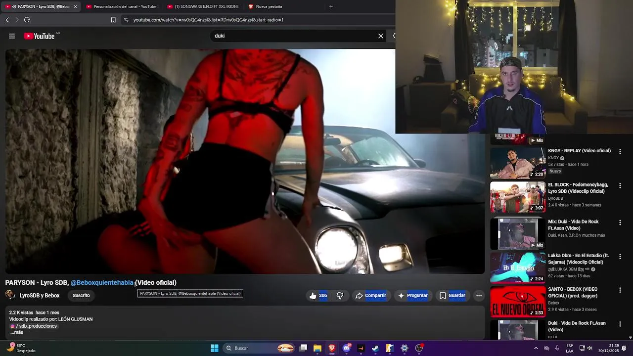This screenshot has width=633, height=356.
Task: Click the Brave browser taskbar icon
Action: tap(332, 348)
